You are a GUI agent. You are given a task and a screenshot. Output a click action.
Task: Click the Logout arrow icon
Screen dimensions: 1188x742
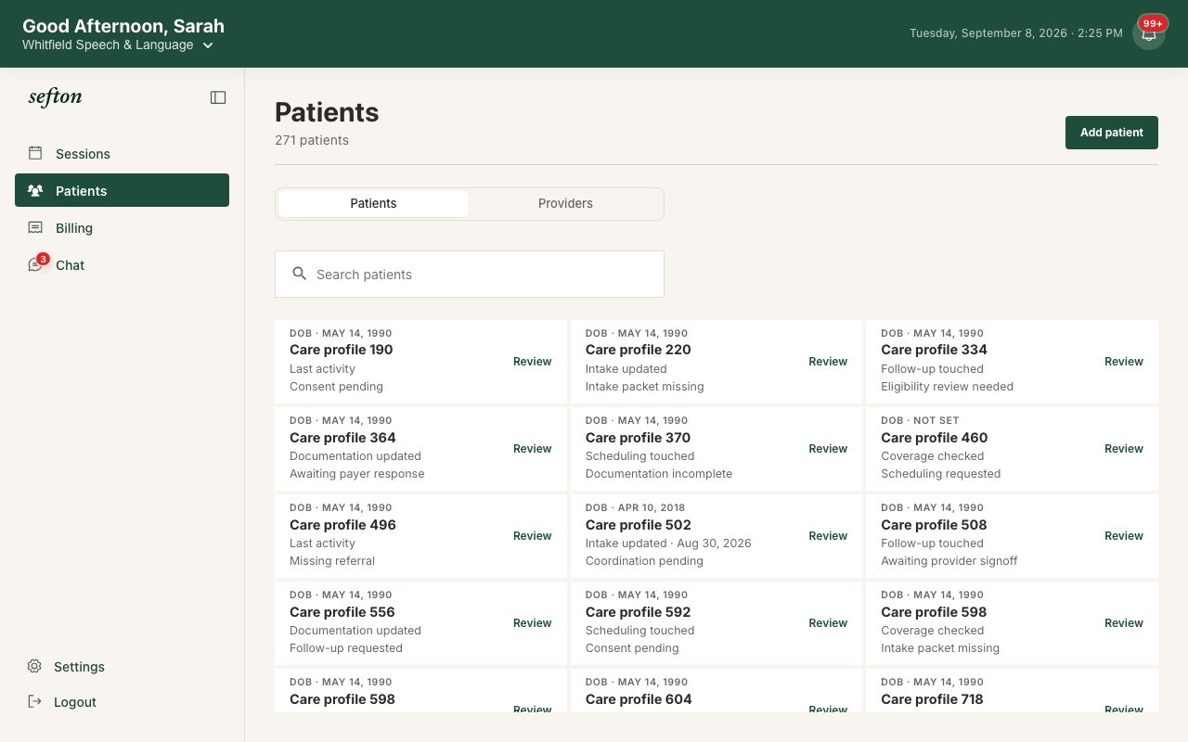(34, 701)
